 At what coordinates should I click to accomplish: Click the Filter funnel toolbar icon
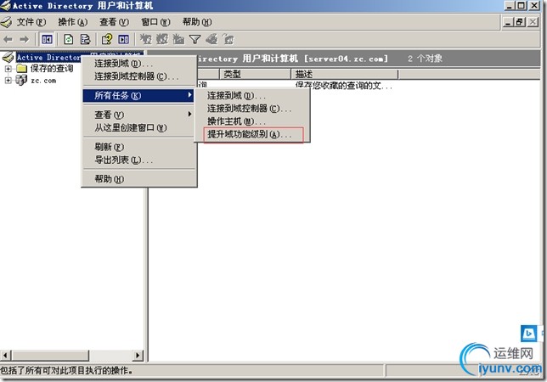(x=195, y=39)
